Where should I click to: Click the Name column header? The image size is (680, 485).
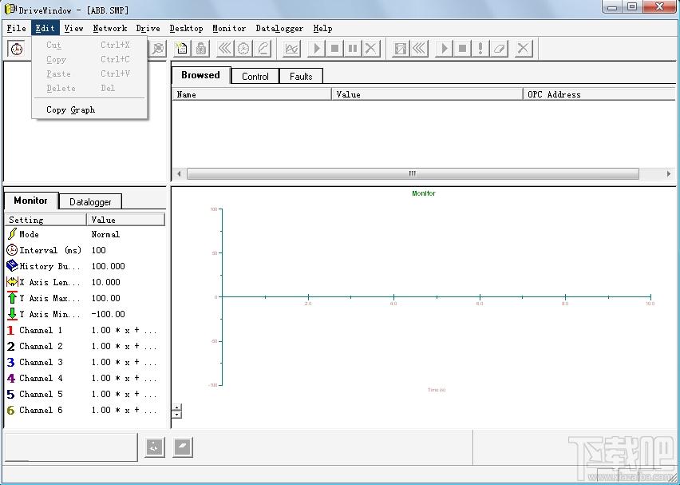click(x=252, y=94)
